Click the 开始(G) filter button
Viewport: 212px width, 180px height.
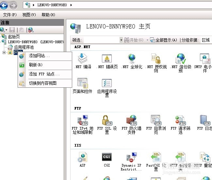click(x=134, y=40)
